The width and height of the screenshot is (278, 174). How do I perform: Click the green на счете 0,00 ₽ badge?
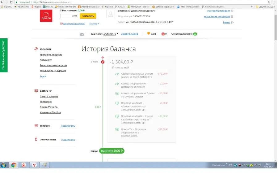click(x=112, y=151)
